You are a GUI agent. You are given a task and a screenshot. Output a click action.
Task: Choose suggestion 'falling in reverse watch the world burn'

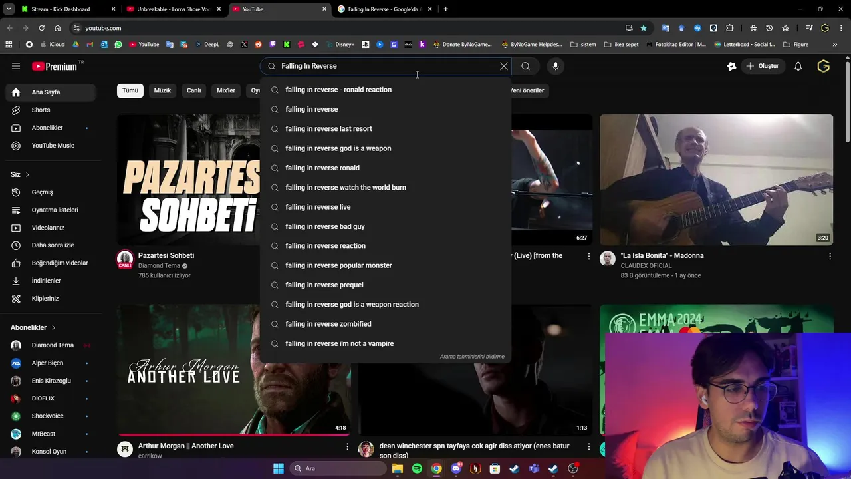(x=386, y=188)
